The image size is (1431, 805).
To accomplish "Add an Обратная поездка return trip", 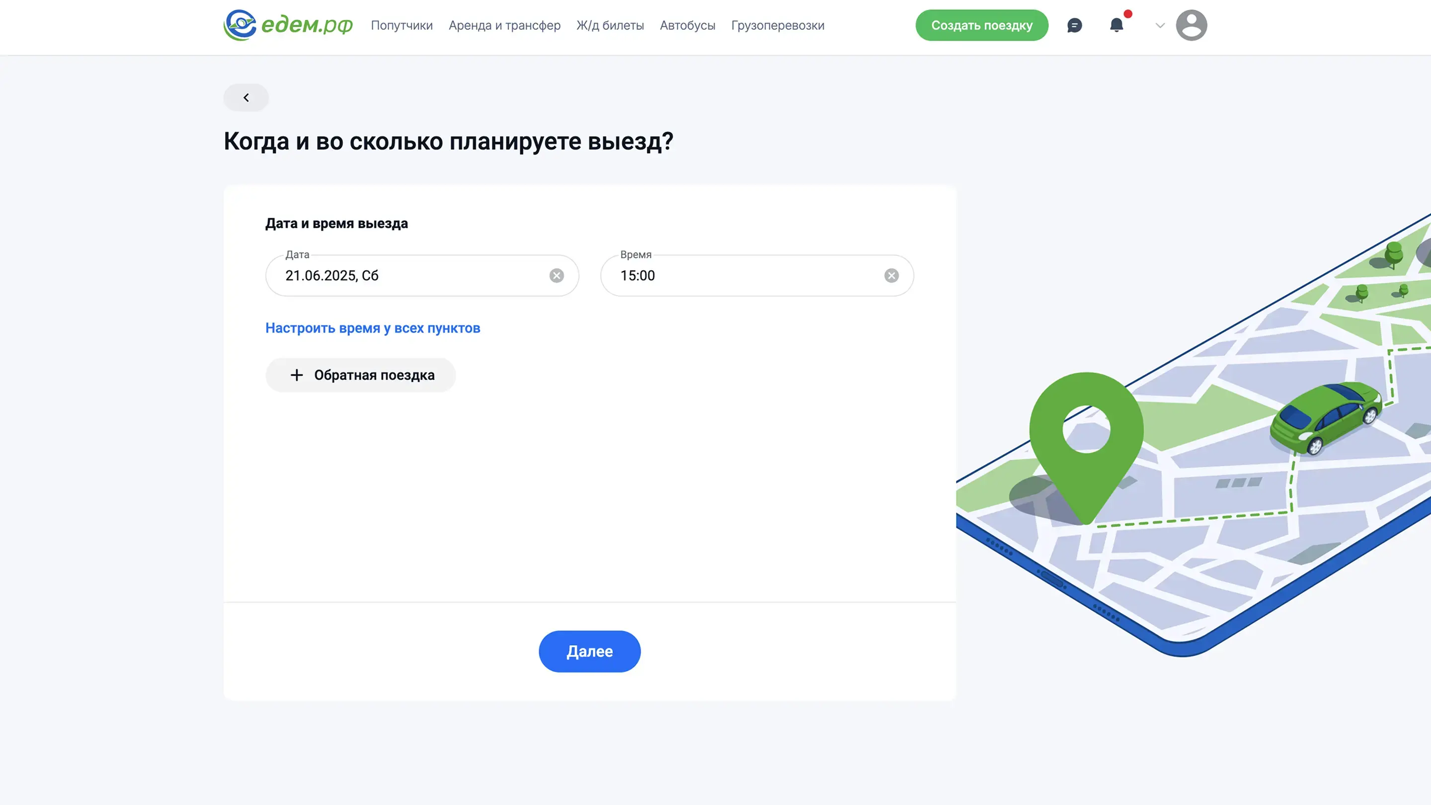I will [x=374, y=375].
